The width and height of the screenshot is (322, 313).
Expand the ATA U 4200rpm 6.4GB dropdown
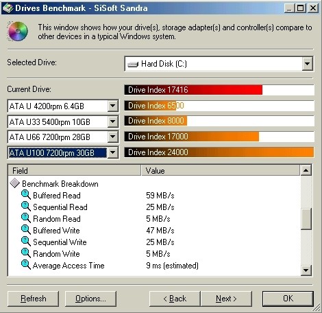click(112, 106)
